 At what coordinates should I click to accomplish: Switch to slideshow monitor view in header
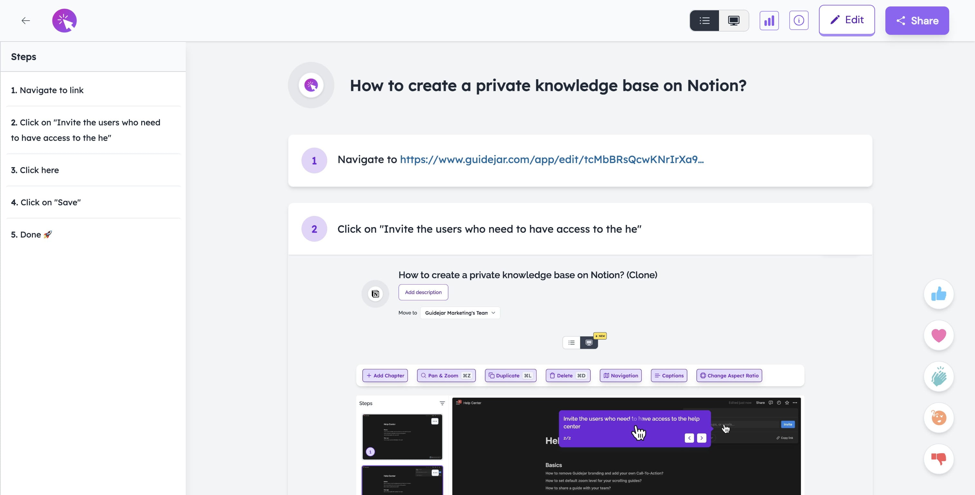(734, 20)
